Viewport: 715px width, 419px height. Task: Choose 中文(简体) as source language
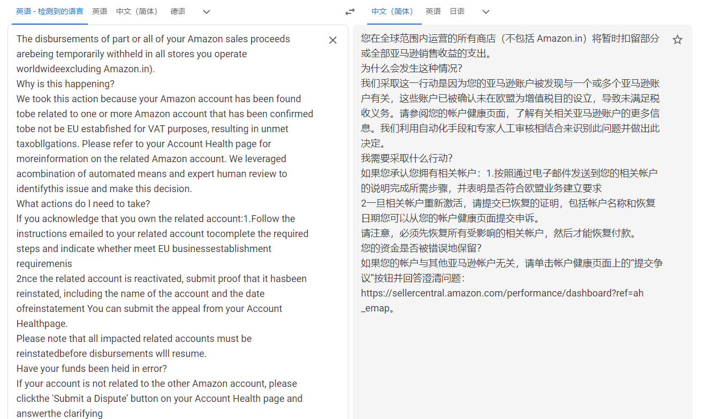tap(138, 11)
